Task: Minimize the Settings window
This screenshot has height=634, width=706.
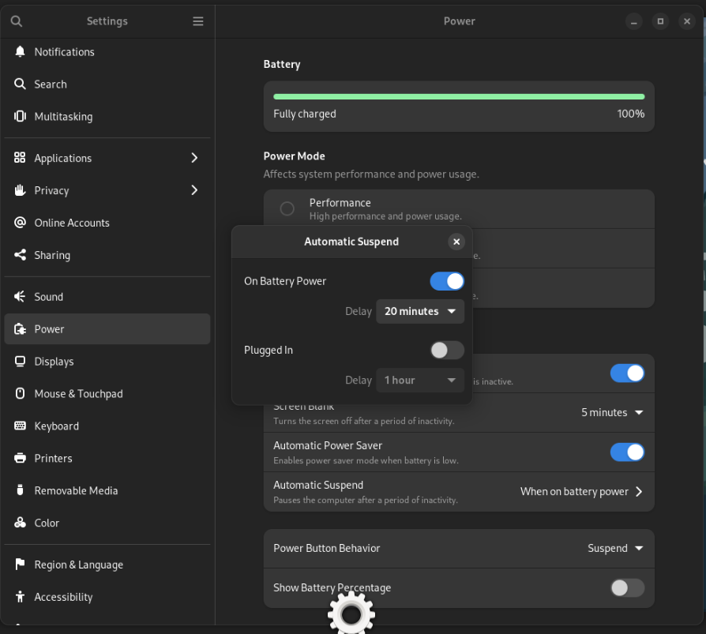Action: tap(633, 21)
